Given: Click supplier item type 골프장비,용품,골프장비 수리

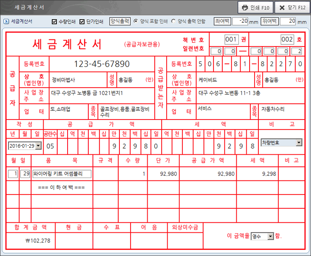Looking at the screenshot, I should [124, 112].
